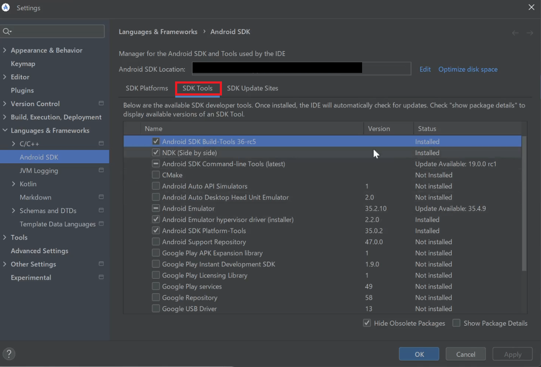
Task: Click the Android SDK Location field
Action: [x=302, y=69]
